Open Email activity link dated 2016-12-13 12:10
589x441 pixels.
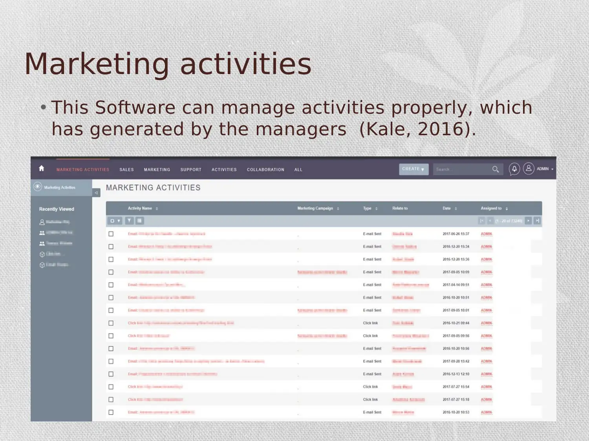coord(172,374)
